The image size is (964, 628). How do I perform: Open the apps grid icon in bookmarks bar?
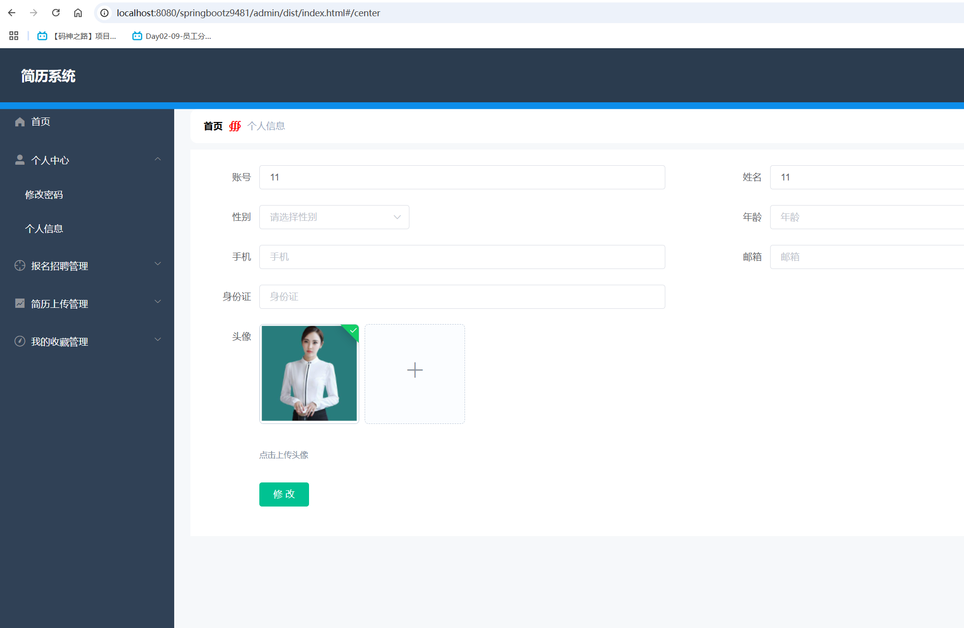[x=14, y=36]
